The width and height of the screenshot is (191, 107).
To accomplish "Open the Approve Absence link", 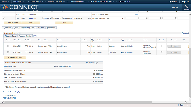I will pos(9,98).
